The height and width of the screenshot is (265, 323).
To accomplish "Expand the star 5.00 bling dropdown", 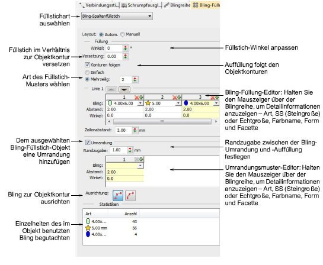I will click(178, 103).
